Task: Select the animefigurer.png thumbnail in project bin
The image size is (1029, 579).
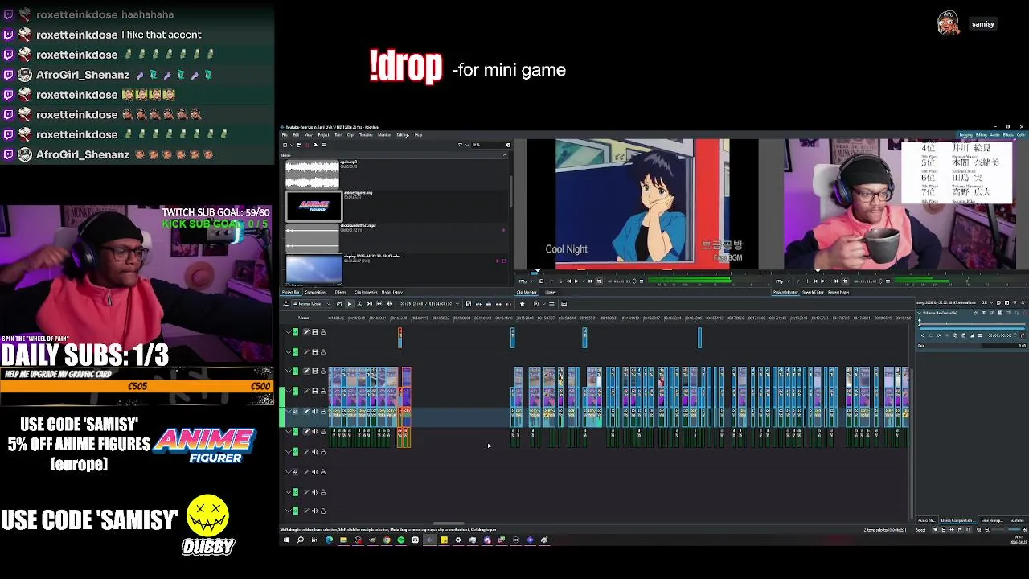Action: [314, 206]
